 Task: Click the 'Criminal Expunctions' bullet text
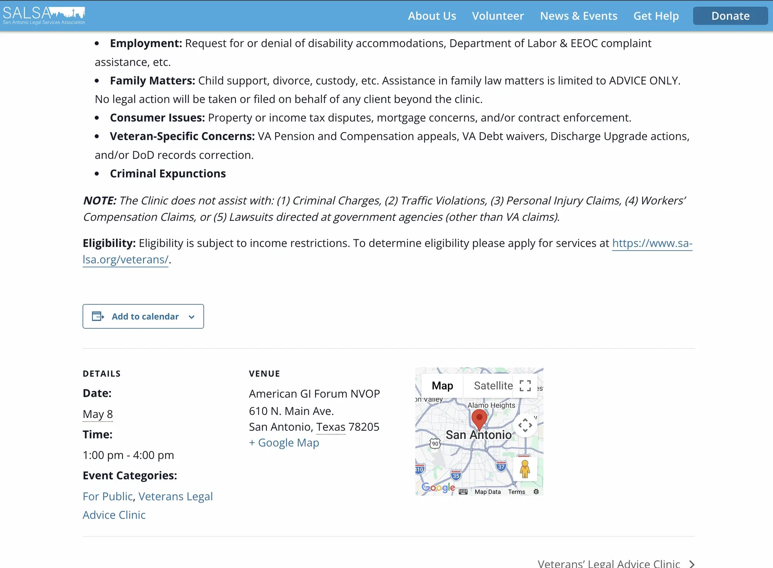[x=168, y=174]
